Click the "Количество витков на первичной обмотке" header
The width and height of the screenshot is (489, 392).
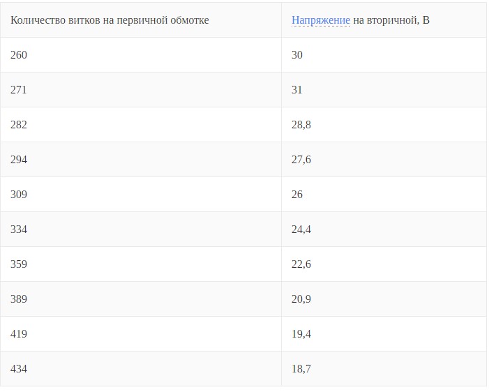[x=110, y=20]
